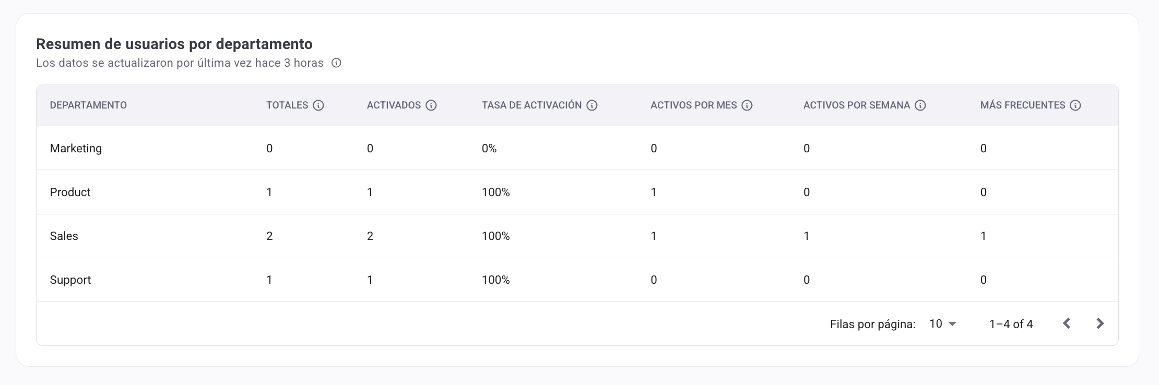Select the Sales department row
The height and width of the screenshot is (385, 1159).
[x=577, y=236]
